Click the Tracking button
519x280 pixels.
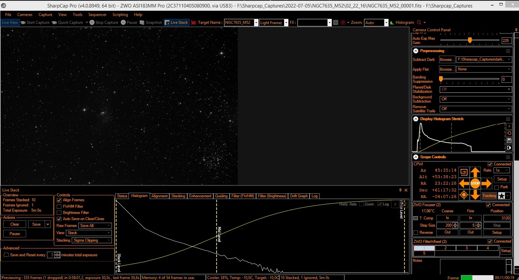click(489, 196)
